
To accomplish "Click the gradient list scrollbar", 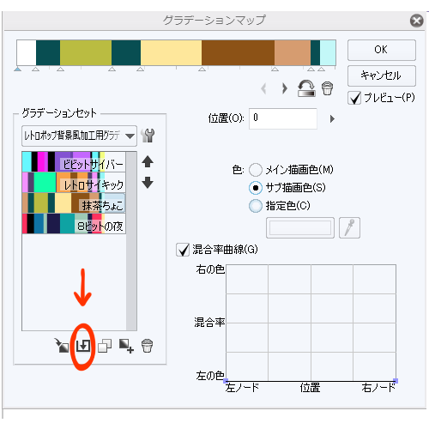I will [x=131, y=241].
